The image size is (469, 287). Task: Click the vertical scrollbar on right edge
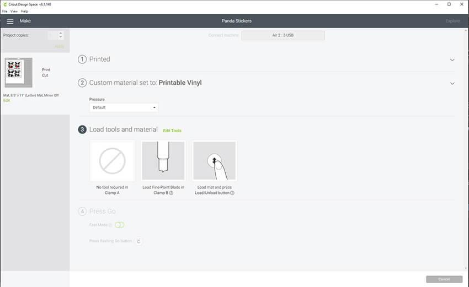point(466,149)
